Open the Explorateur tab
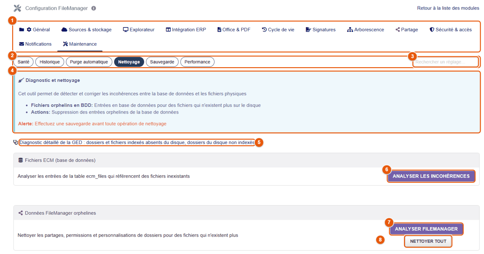Viewport: 484px width, 254px height. tap(139, 30)
